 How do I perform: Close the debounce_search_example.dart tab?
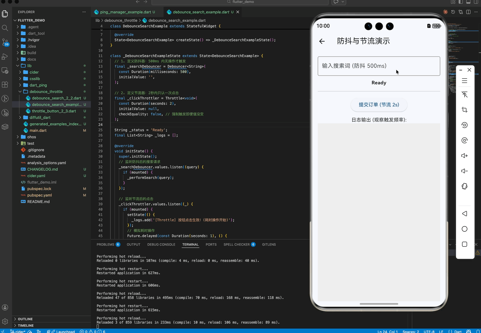point(238,12)
